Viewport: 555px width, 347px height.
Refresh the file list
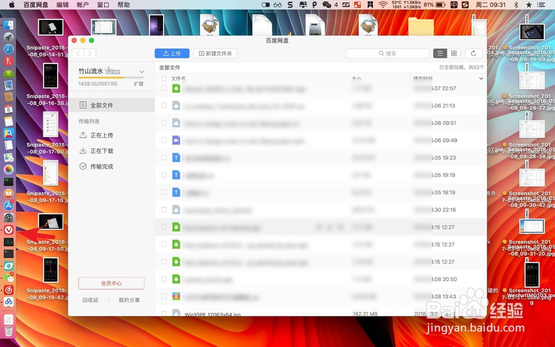coord(473,53)
